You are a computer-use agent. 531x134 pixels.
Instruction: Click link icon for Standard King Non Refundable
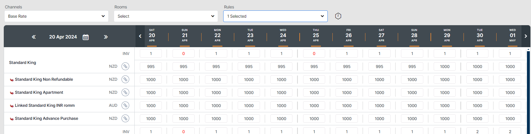[x=125, y=79]
